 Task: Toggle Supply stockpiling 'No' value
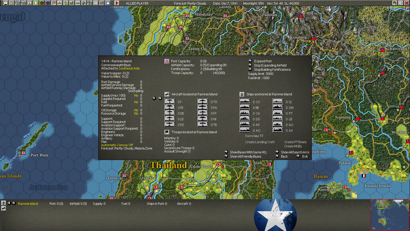pyautogui.click(x=136, y=95)
